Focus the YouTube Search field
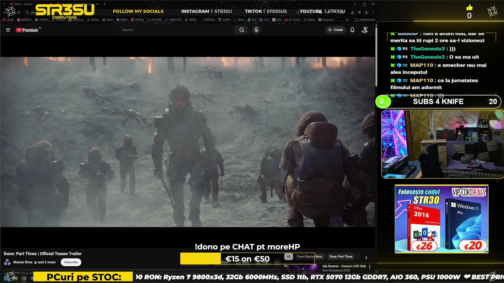Screen dimensions: 504x283 (177, 30)
